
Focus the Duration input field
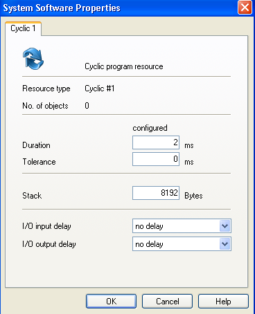[x=156, y=142]
